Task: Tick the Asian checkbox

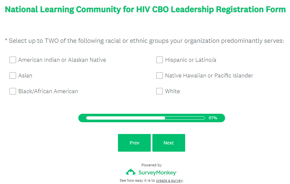Action: pyautogui.click(x=13, y=75)
